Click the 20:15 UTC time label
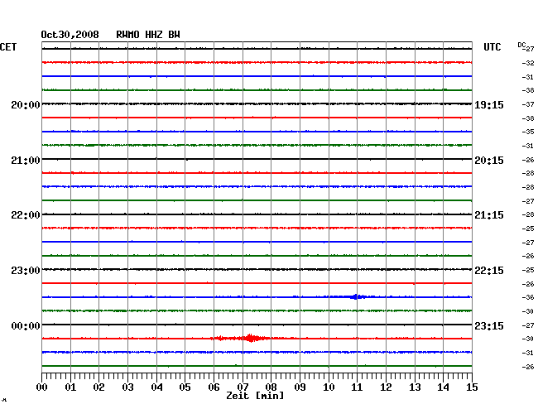This screenshot has height=409, width=538. (x=489, y=161)
